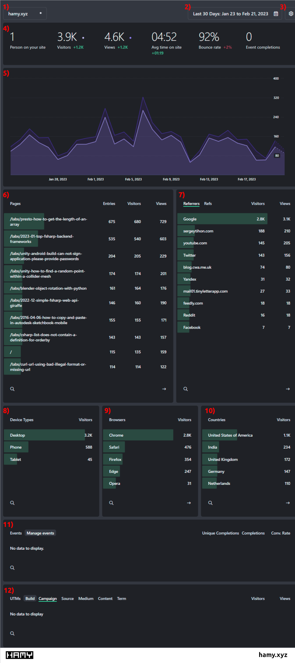295x663 pixels.
Task: Switch to the Referrers tab
Action: (x=191, y=204)
